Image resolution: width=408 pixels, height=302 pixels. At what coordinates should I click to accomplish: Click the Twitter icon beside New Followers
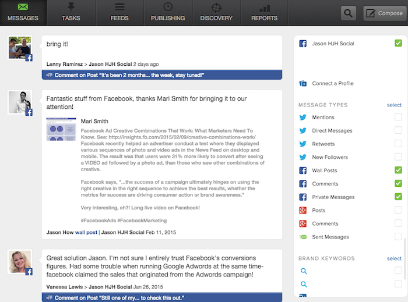coord(303,157)
